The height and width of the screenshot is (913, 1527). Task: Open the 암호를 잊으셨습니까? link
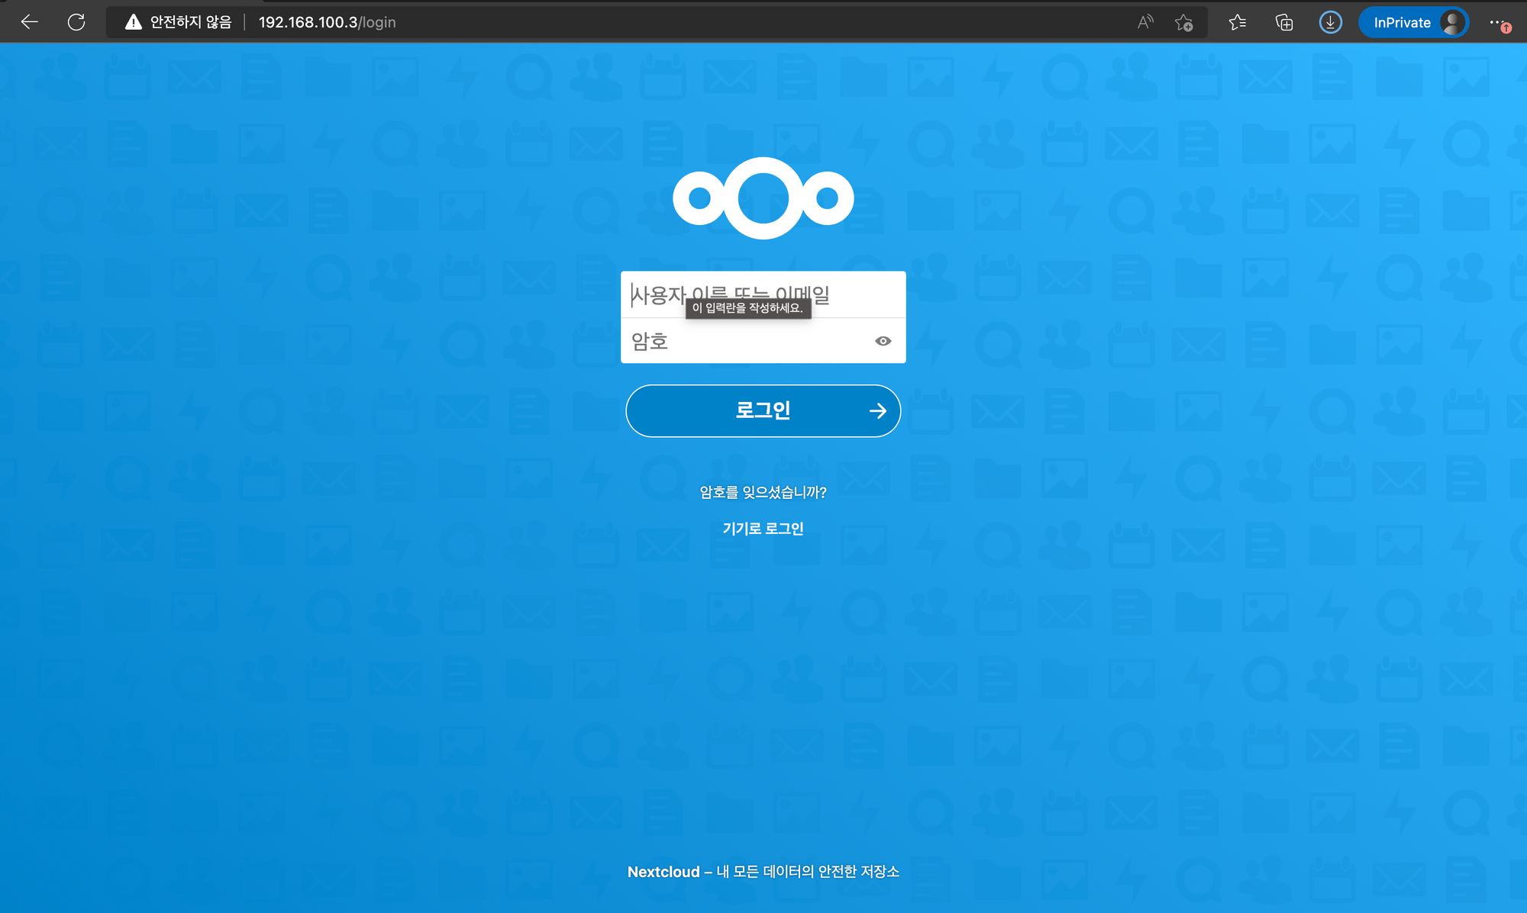point(763,492)
